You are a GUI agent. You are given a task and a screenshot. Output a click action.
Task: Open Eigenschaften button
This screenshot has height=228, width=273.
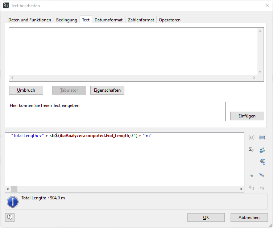(107, 90)
